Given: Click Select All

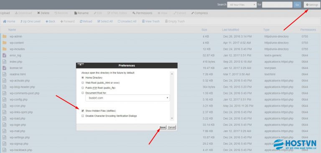Looking at the screenshot, I should point(105,21).
